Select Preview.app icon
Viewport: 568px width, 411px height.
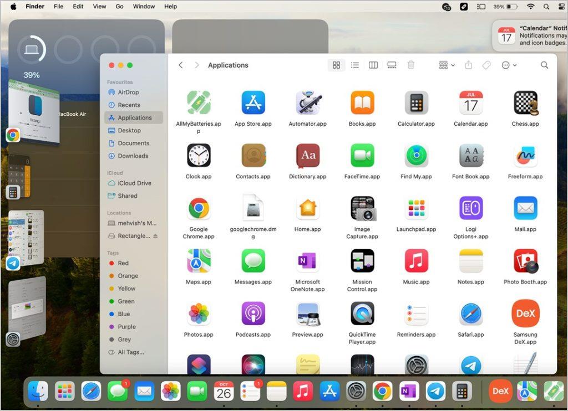pos(307,314)
